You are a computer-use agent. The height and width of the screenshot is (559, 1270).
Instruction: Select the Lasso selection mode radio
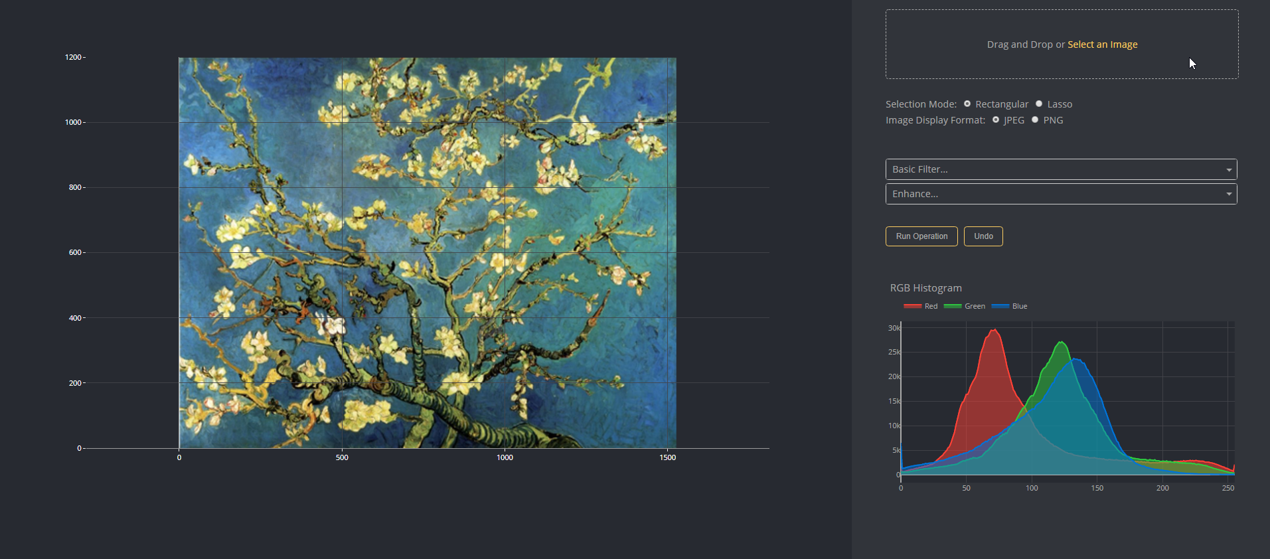click(1039, 104)
